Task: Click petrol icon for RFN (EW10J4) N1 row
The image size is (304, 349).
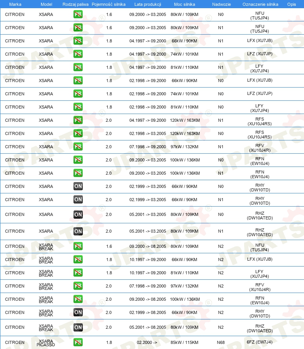Action: tap(78, 173)
